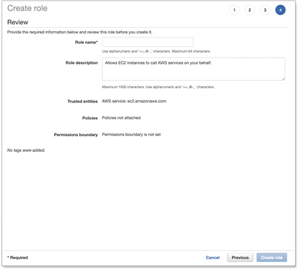Click 'Permissions boundary is not set' text

[131, 134]
